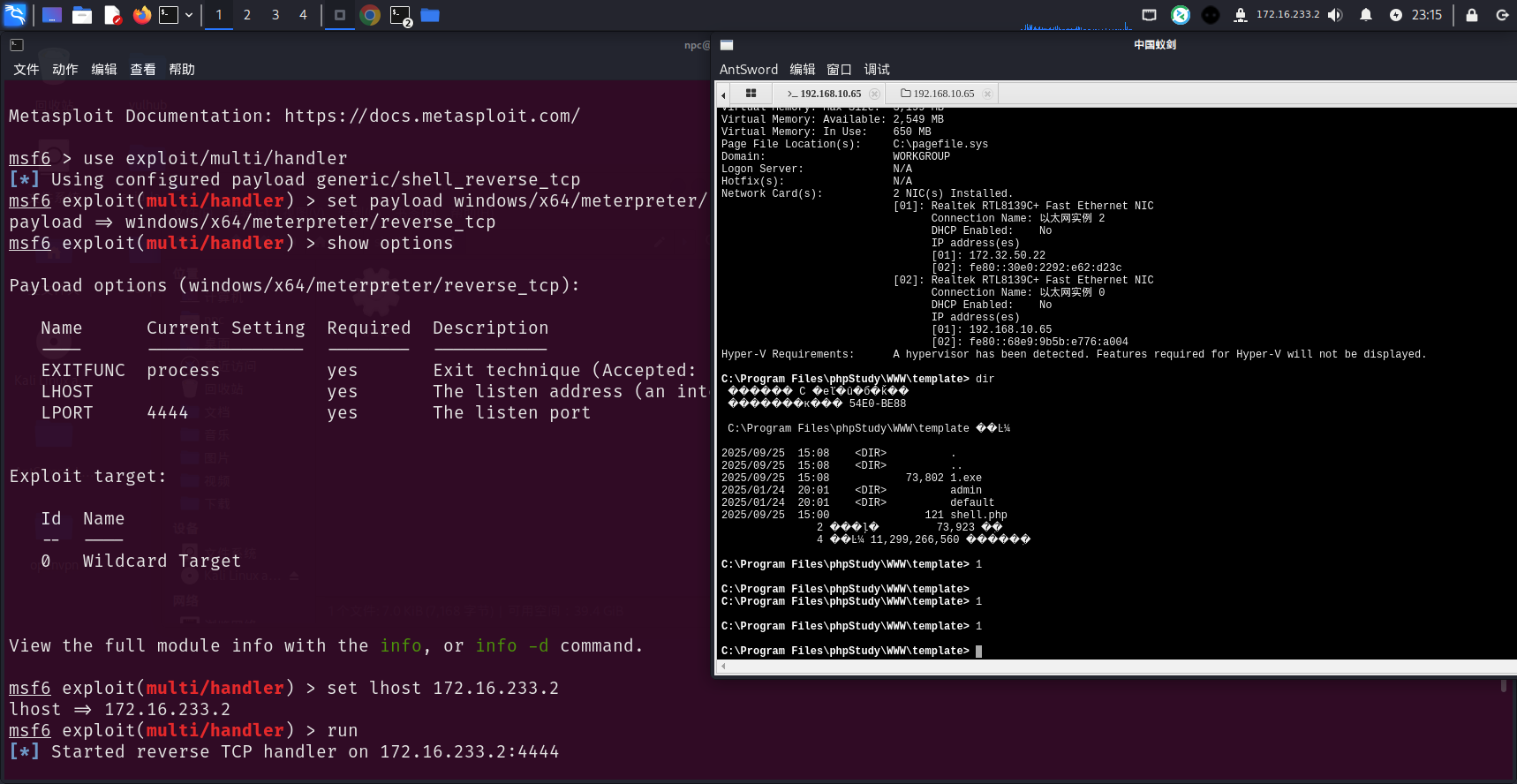Click the '1.exe' entry in the directory listing

click(x=966, y=478)
